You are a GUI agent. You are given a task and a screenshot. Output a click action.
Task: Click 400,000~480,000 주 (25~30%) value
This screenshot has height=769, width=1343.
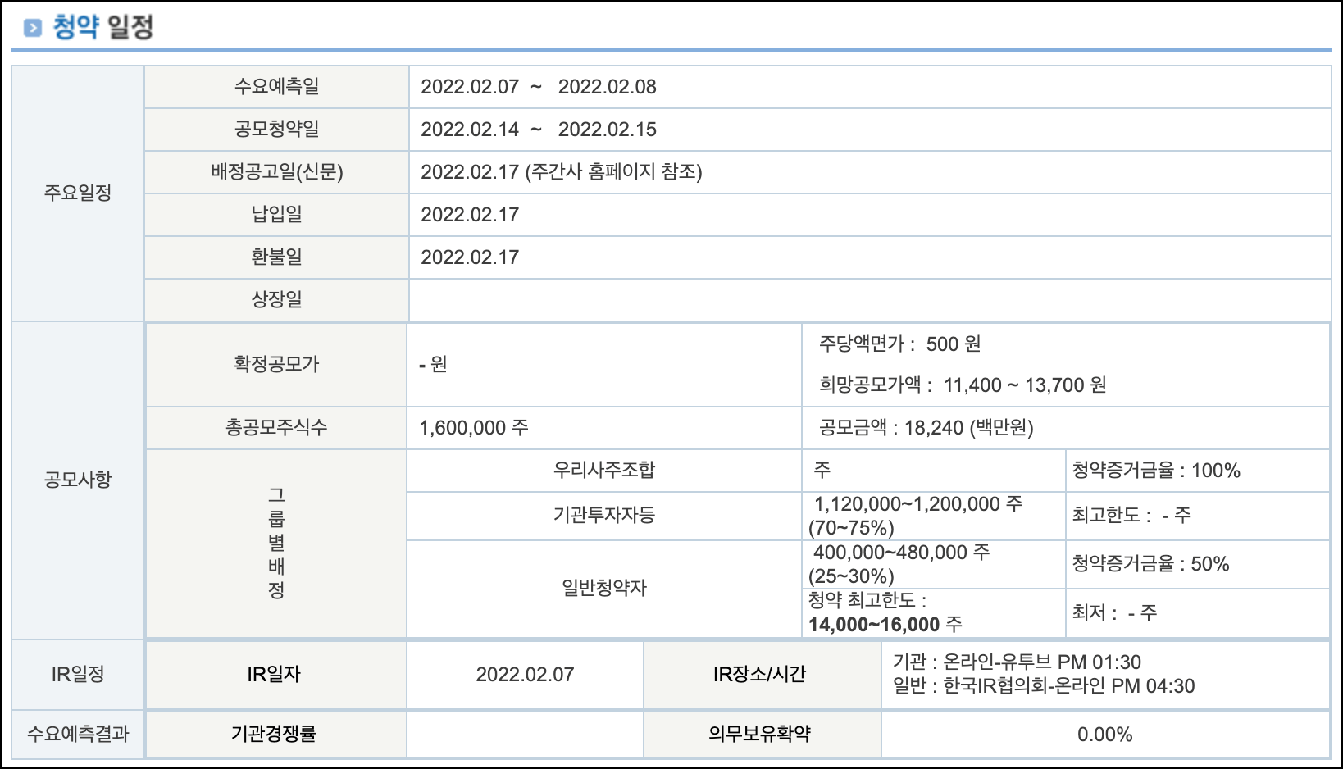click(899, 564)
